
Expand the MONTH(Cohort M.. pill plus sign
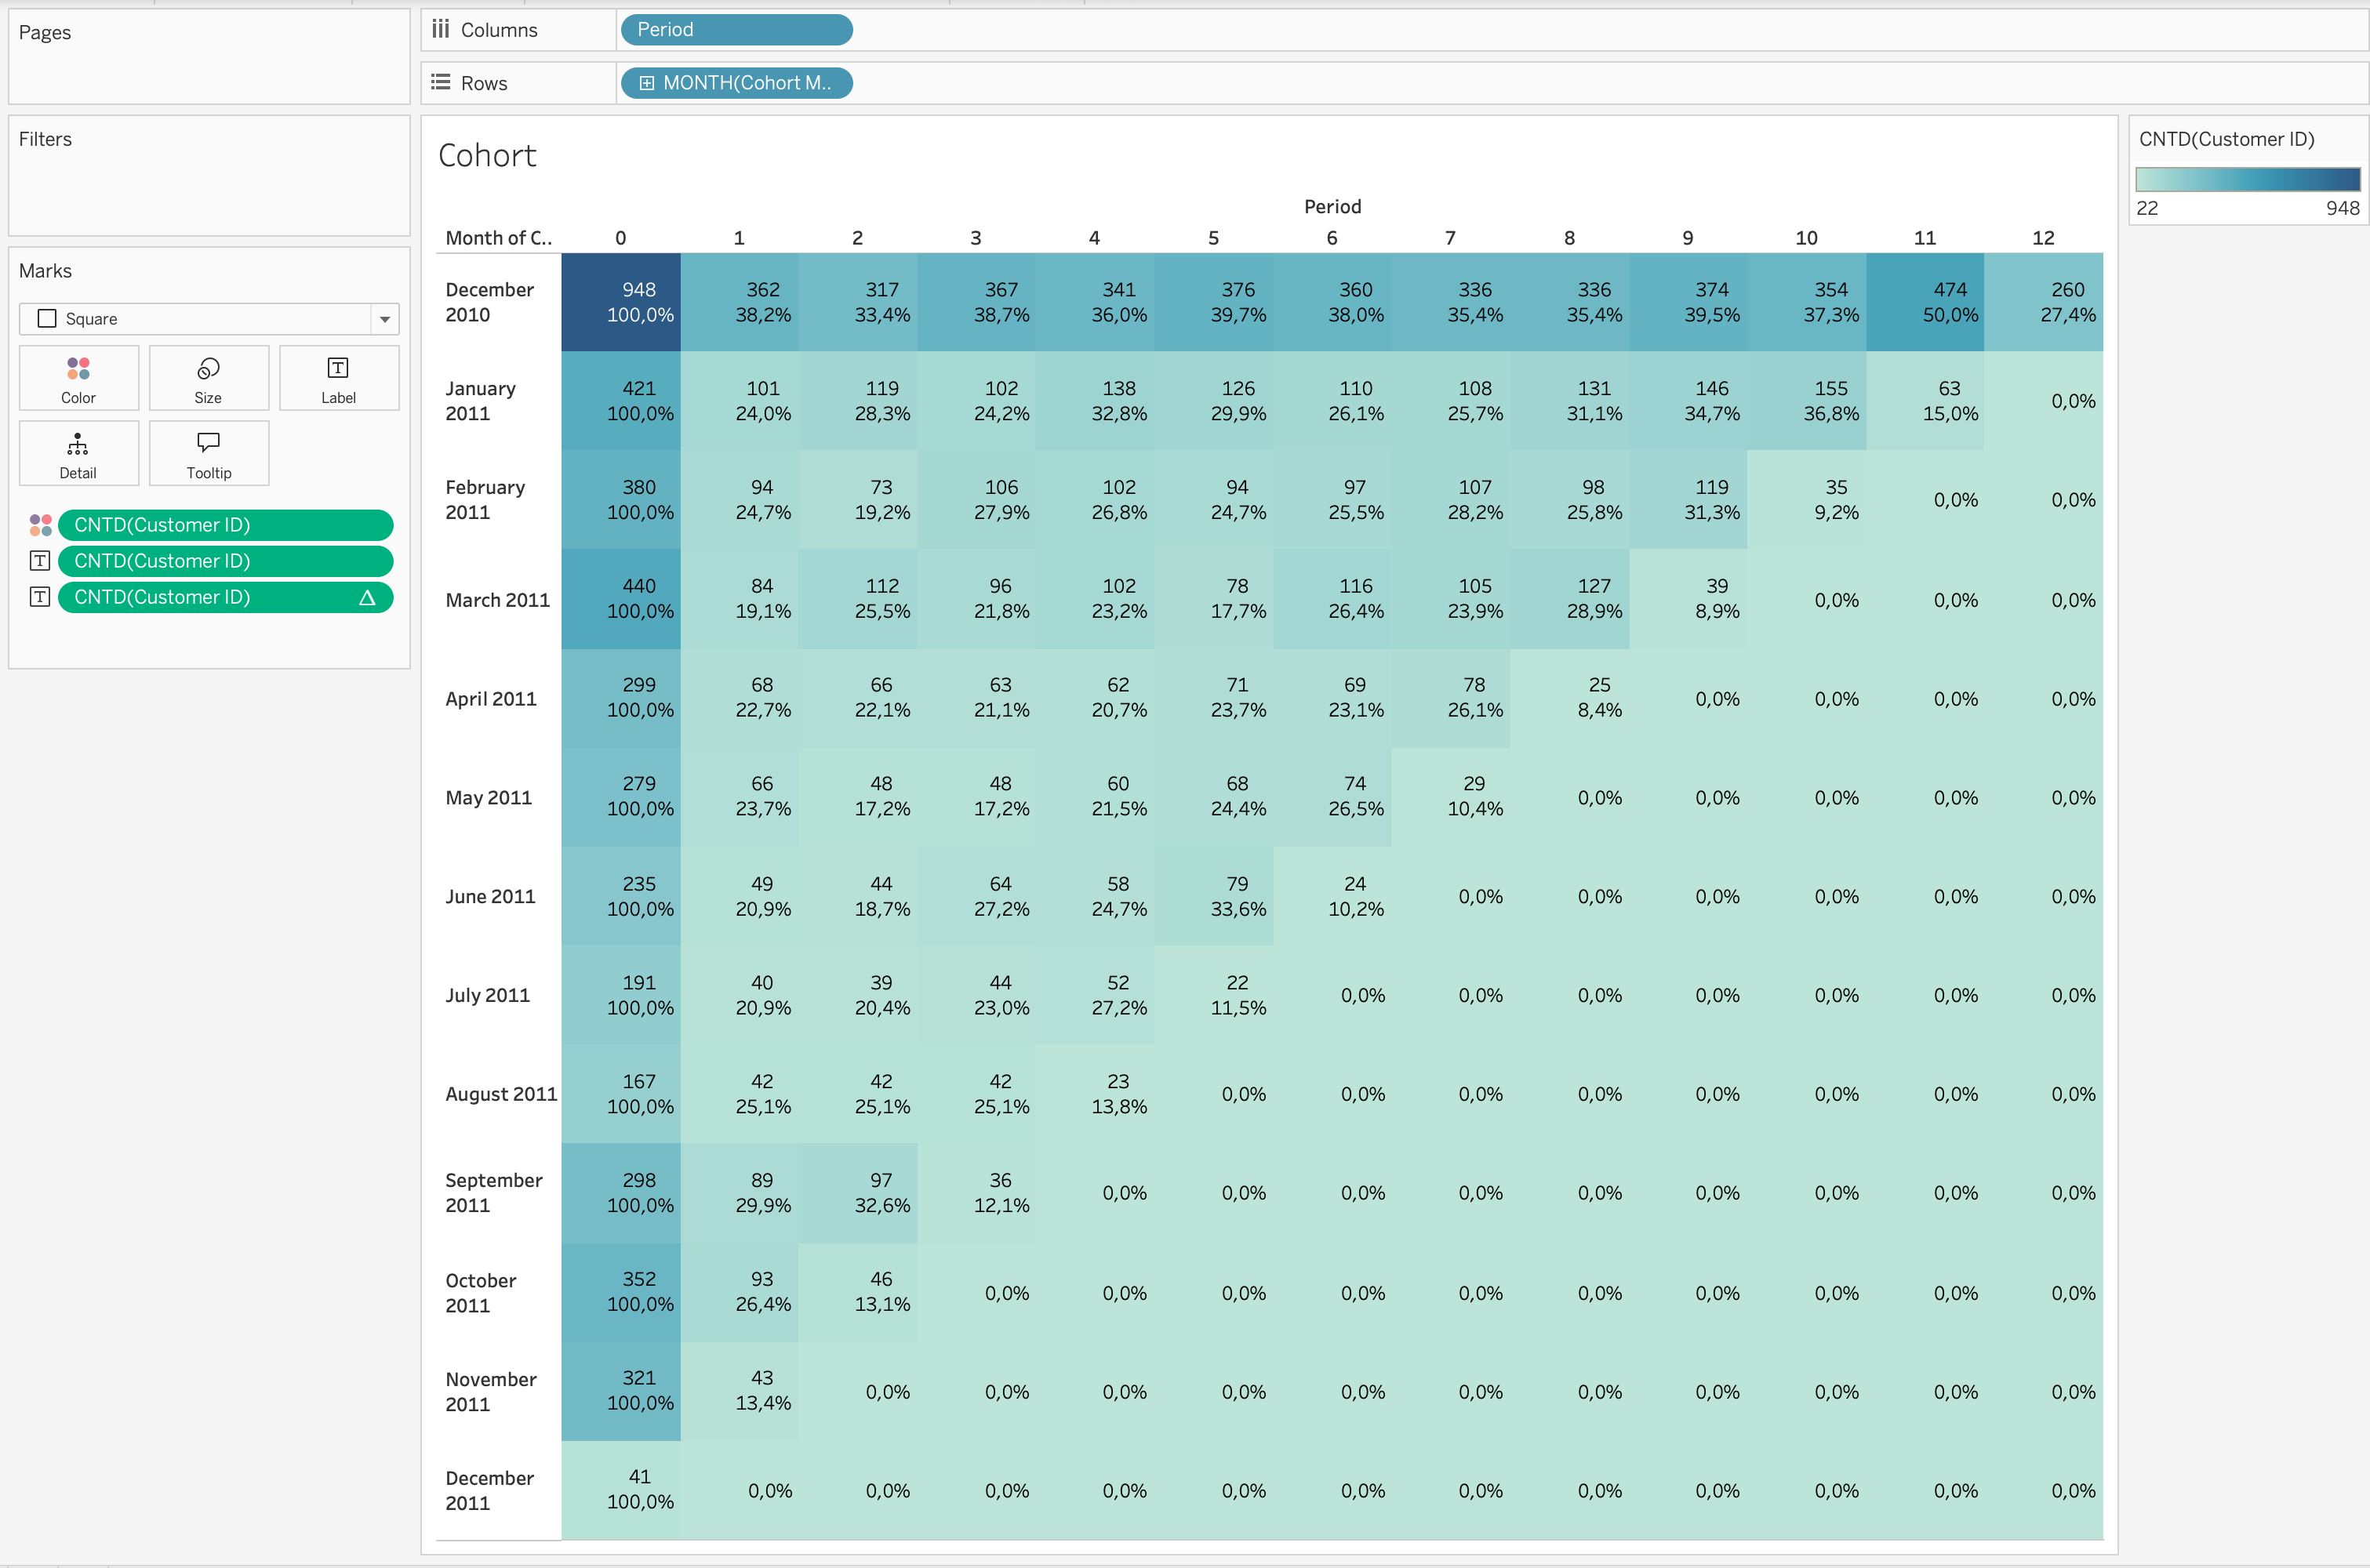click(x=647, y=83)
